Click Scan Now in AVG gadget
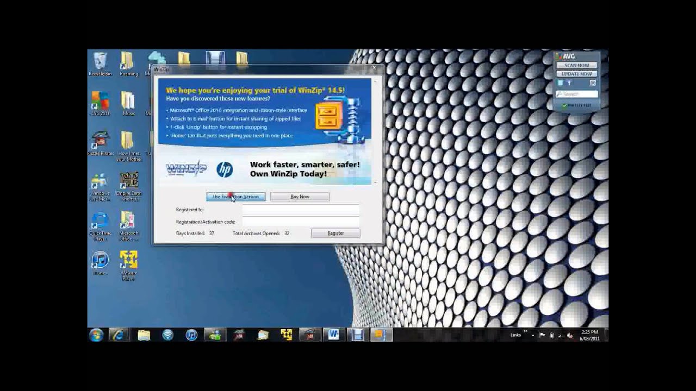The width and height of the screenshot is (696, 391). tap(576, 65)
